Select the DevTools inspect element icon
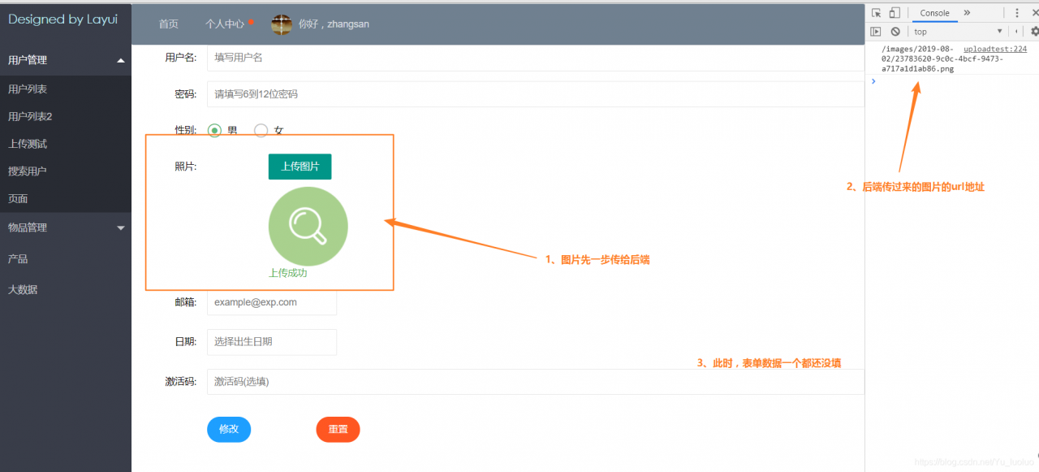Screen dimensions: 1039x472 pyautogui.click(x=877, y=13)
